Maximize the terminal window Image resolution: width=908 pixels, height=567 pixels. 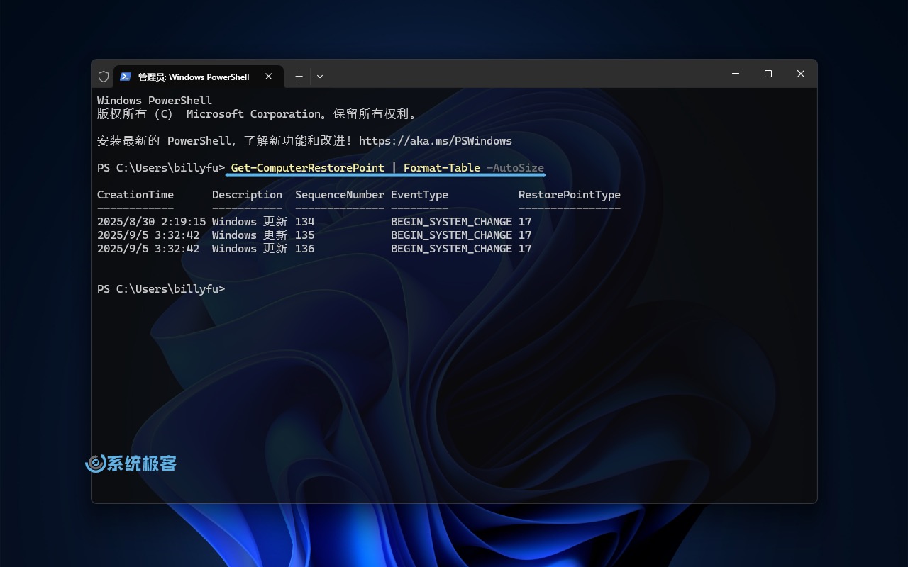[x=768, y=74]
